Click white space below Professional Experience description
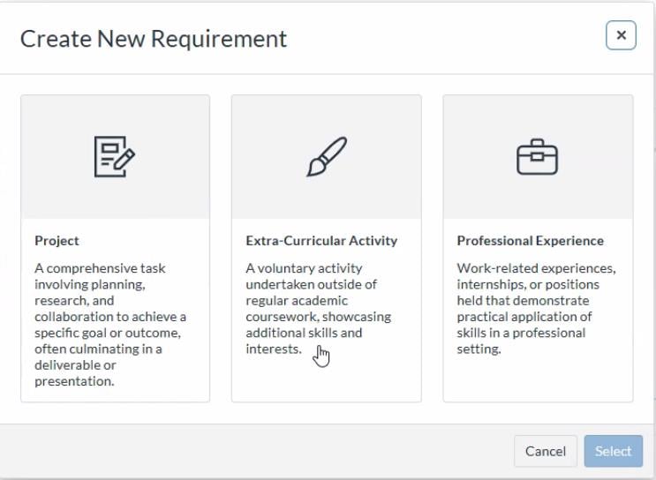 537,379
